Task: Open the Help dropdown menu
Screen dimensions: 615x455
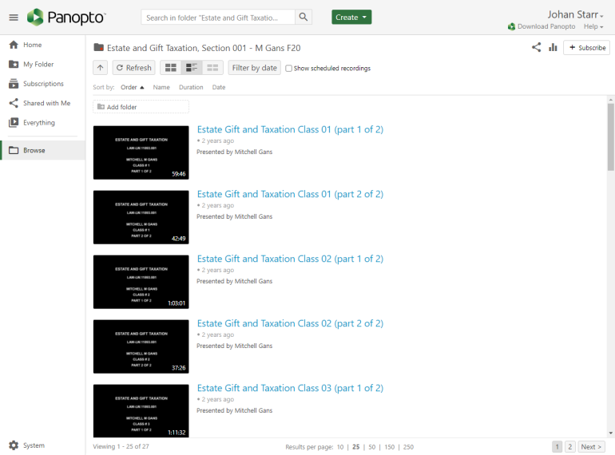Action: coord(594,26)
